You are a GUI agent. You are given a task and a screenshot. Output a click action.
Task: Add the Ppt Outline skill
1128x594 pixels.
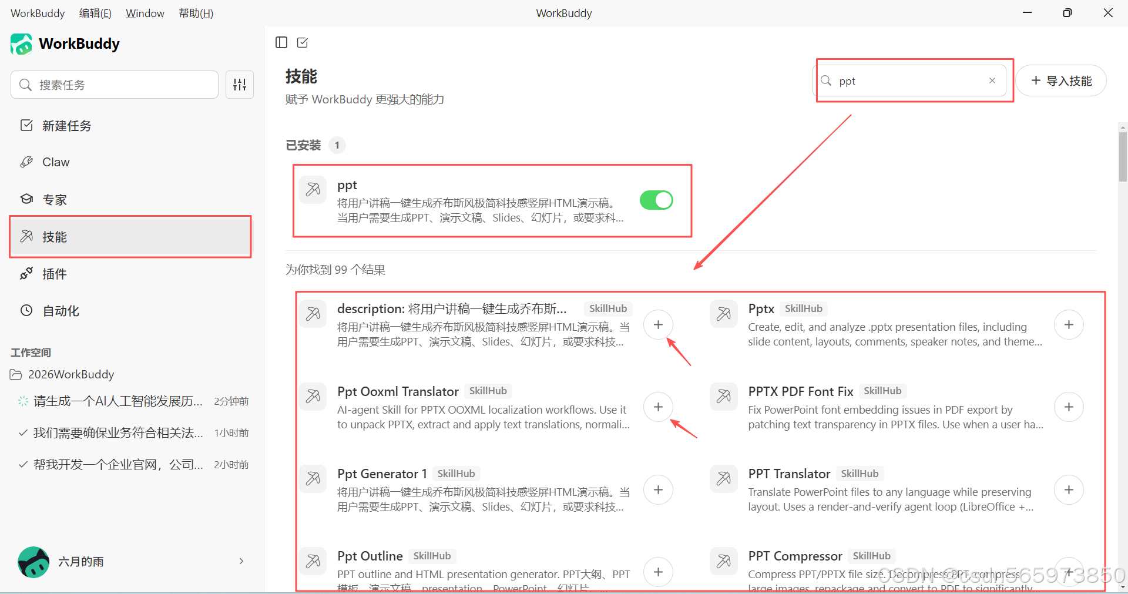point(658,572)
